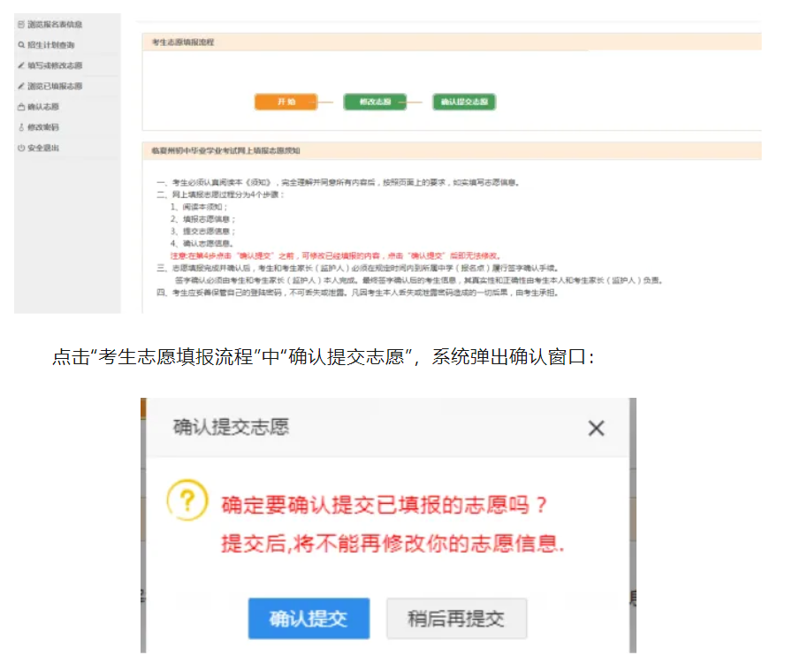Screen dimensions: 785x663
Task: Click the lock icon beside 确认志愿
Action: 21,107
